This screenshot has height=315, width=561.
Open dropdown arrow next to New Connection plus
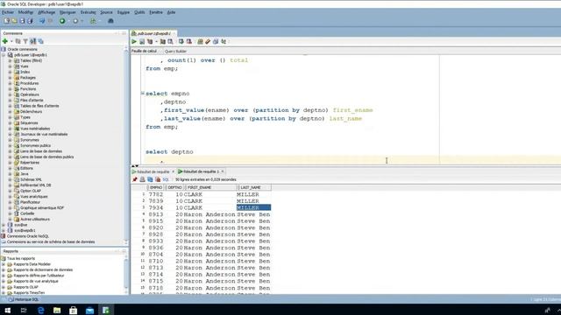[11, 42]
